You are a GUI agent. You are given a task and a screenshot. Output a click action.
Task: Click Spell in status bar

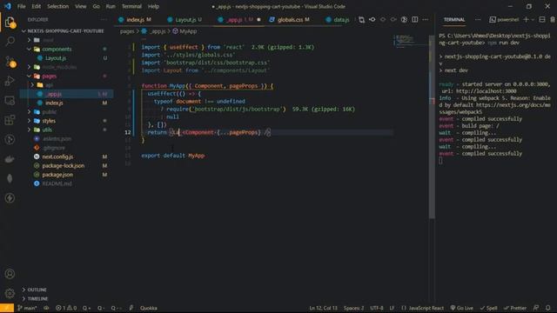(x=489, y=308)
